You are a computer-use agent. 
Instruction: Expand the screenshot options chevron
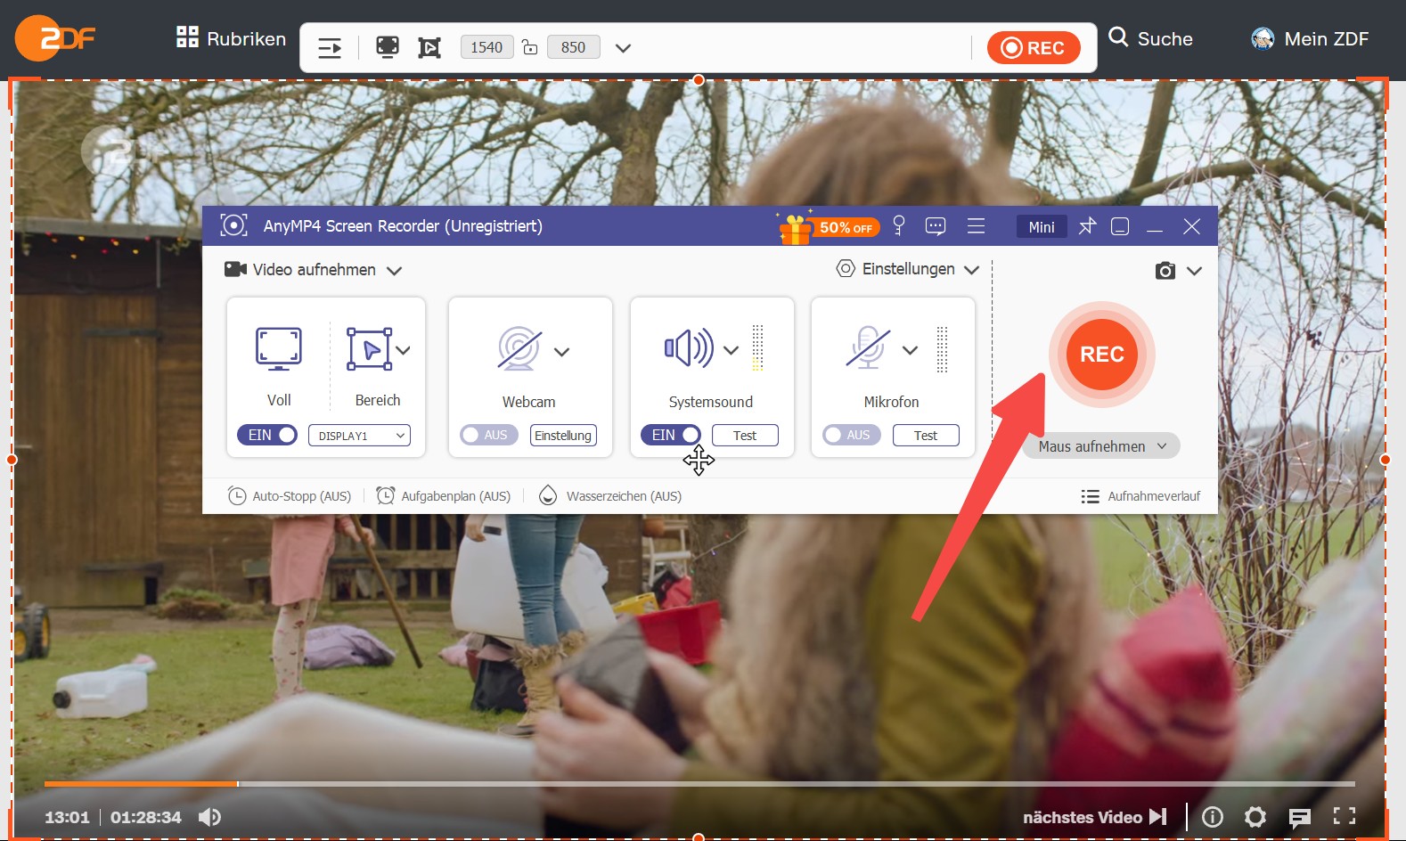point(1195,271)
